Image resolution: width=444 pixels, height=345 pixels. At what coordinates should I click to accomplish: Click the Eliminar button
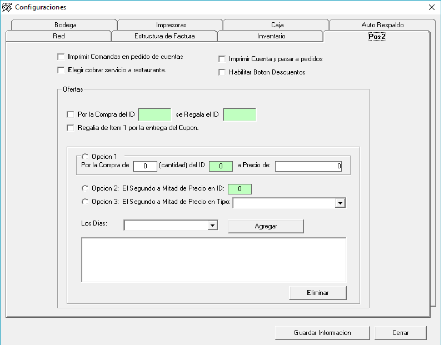[317, 293]
